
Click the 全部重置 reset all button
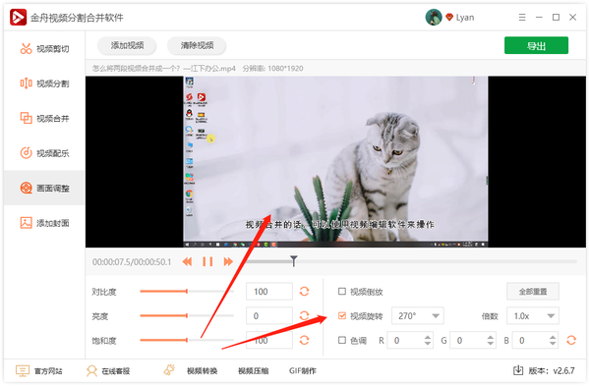532,292
